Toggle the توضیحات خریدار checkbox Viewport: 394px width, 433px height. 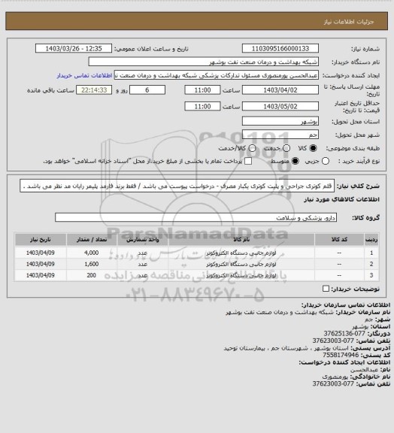(x=326, y=289)
